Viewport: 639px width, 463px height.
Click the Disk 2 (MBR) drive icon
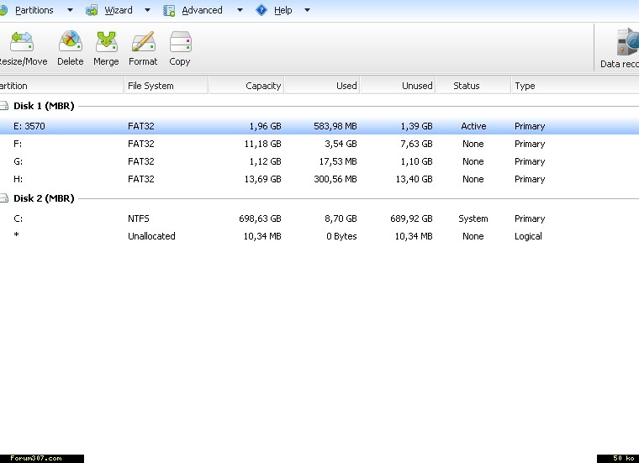[x=3, y=198]
